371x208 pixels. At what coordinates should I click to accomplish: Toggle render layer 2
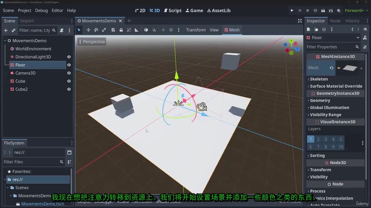coord(318,139)
